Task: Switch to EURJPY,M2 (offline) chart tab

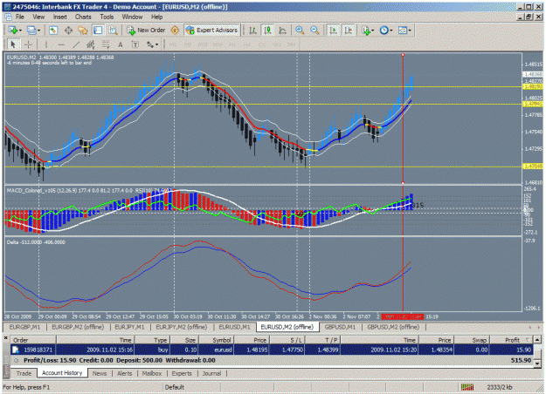Action: click(x=181, y=327)
